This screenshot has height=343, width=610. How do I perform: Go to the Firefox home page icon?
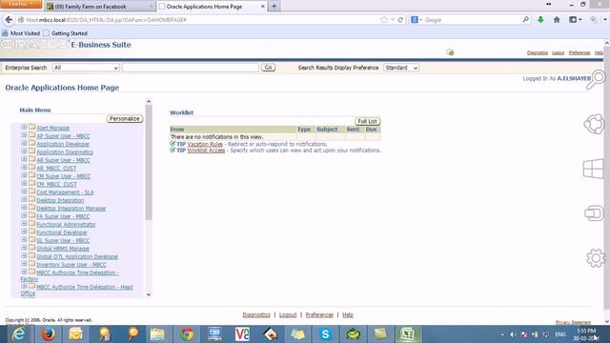point(557,19)
